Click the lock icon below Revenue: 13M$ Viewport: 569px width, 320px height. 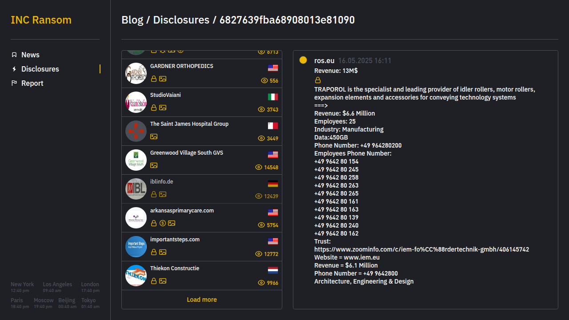(x=318, y=80)
